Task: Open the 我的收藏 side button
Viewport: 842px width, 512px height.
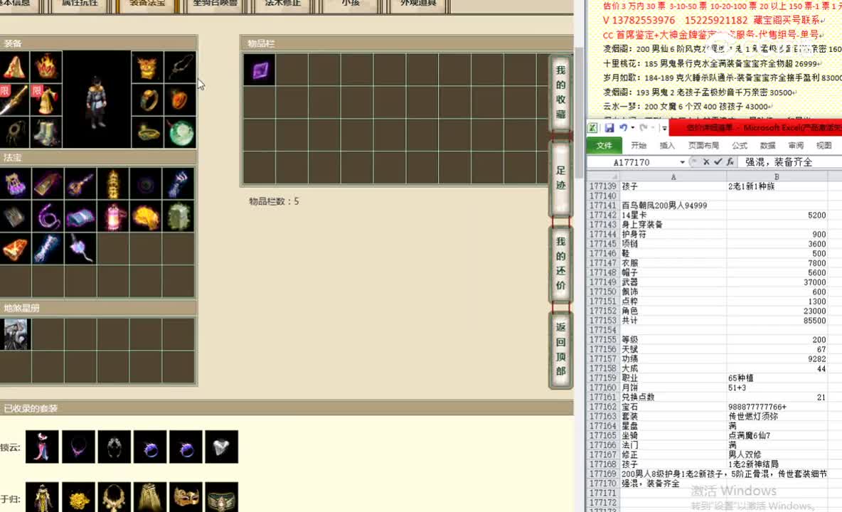Action: 560,92
